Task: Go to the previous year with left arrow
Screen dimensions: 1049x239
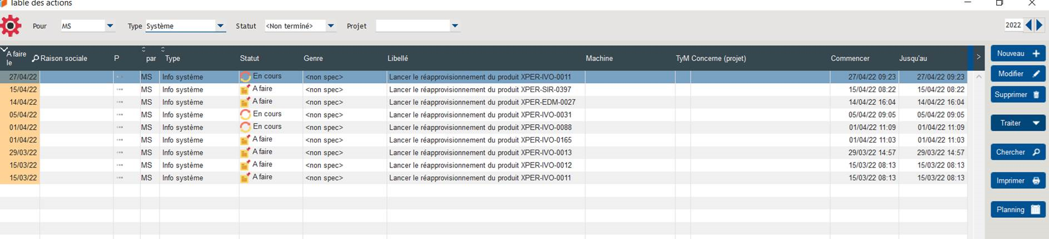Action: click(1028, 25)
